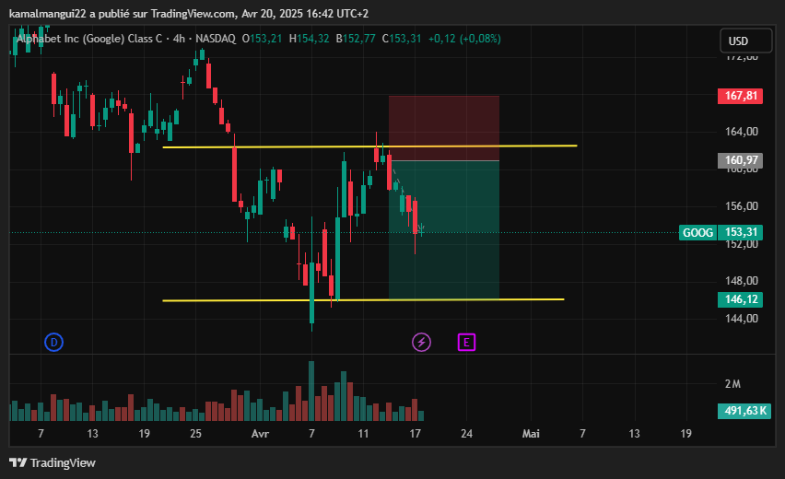Click the 153,31 current price label
Image resolution: width=785 pixels, height=479 pixels.
[740, 232]
